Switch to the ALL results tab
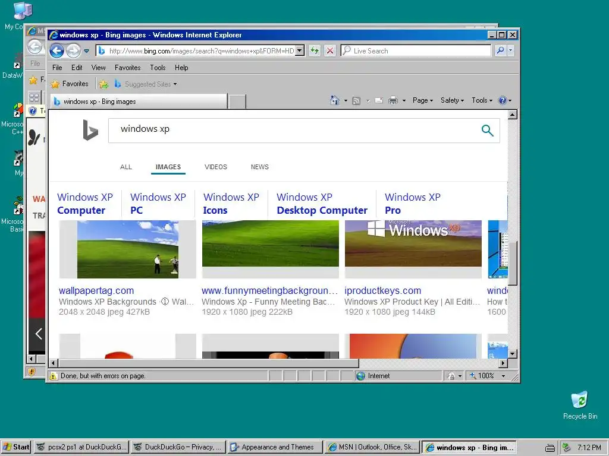This screenshot has width=609, height=456. tap(126, 167)
